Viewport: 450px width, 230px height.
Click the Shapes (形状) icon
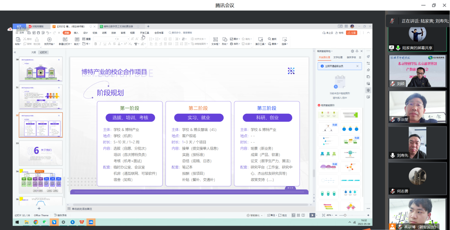coord(225,39)
